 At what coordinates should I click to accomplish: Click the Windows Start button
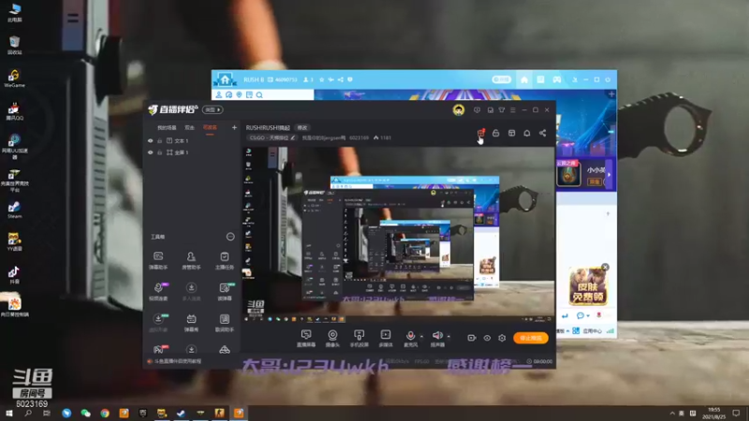click(x=9, y=414)
